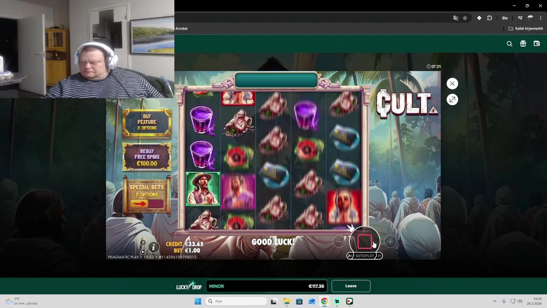The height and width of the screenshot is (308, 547).
Task: Expand the system tray hidden icons chevron
Action: (x=495, y=301)
